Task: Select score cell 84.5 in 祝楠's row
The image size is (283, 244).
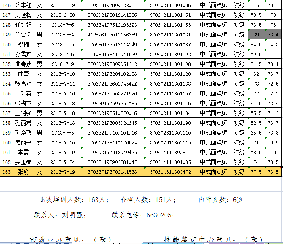Action: click(x=256, y=44)
